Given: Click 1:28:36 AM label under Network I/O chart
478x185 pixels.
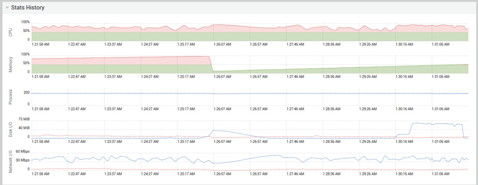Looking at the screenshot, I should click(332, 174).
